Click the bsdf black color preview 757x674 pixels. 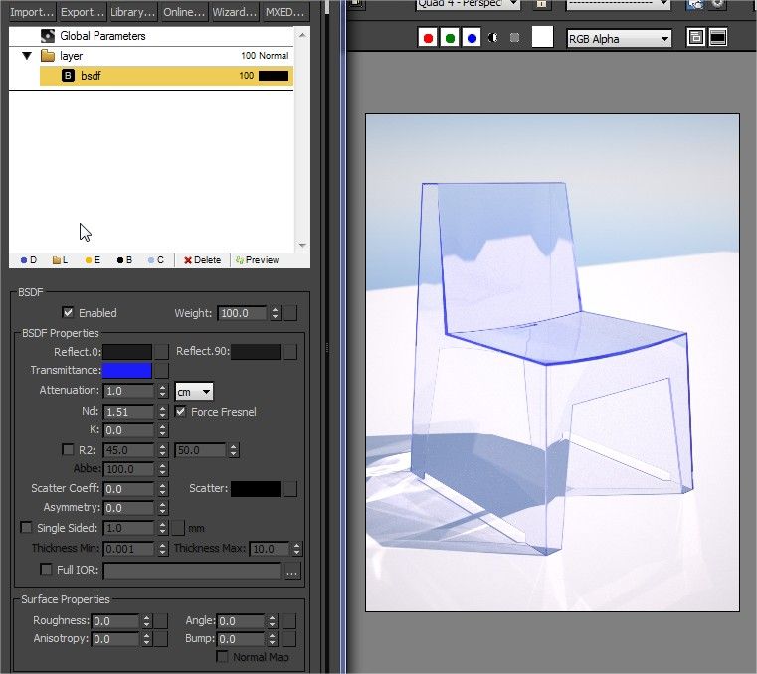point(274,76)
